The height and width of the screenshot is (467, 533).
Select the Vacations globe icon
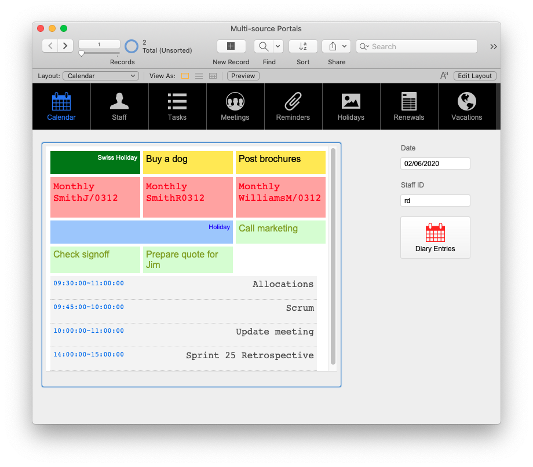click(466, 101)
